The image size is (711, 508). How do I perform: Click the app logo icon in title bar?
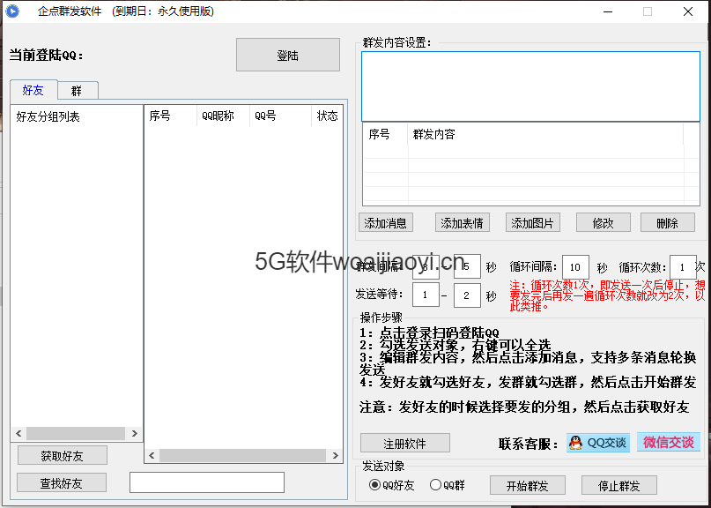click(x=12, y=11)
